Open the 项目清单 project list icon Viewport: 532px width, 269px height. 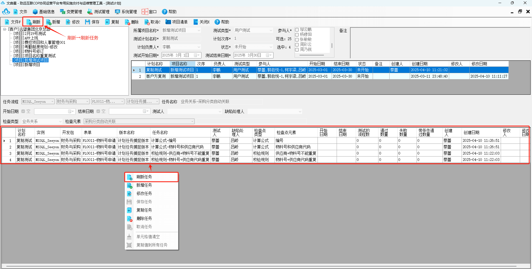point(168,22)
